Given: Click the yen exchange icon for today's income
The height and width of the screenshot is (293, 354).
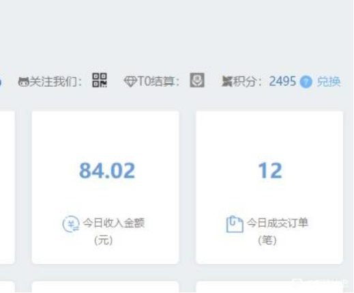Looking at the screenshot, I should pyautogui.click(x=71, y=224).
